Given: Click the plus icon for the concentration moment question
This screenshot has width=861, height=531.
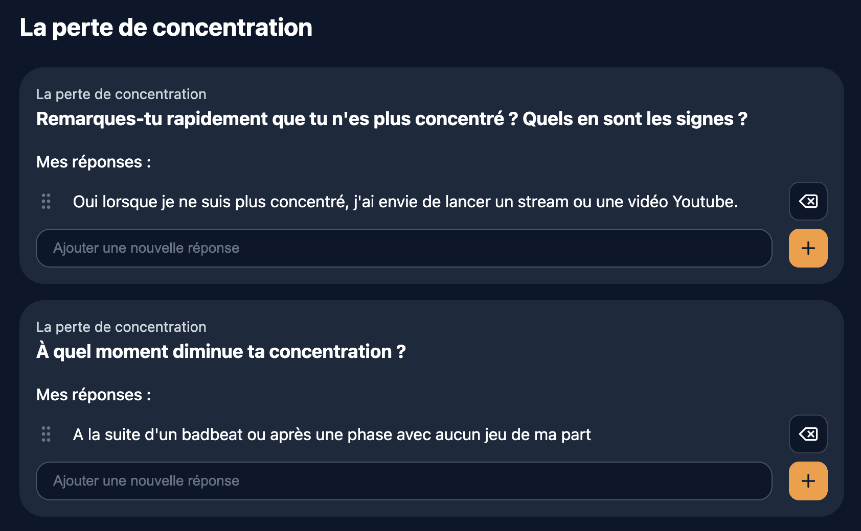Looking at the screenshot, I should (x=808, y=480).
